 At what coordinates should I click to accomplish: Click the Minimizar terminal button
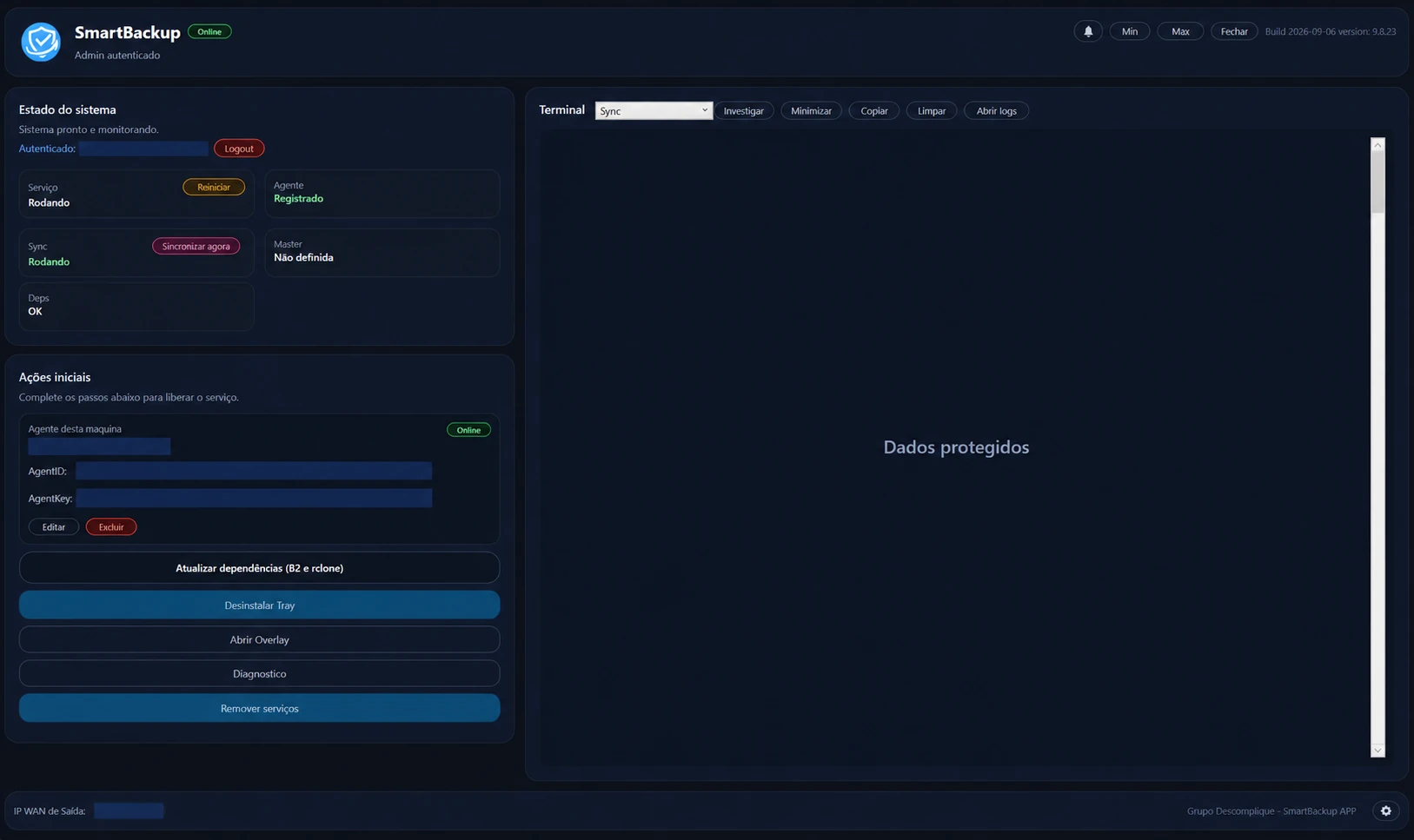(811, 111)
